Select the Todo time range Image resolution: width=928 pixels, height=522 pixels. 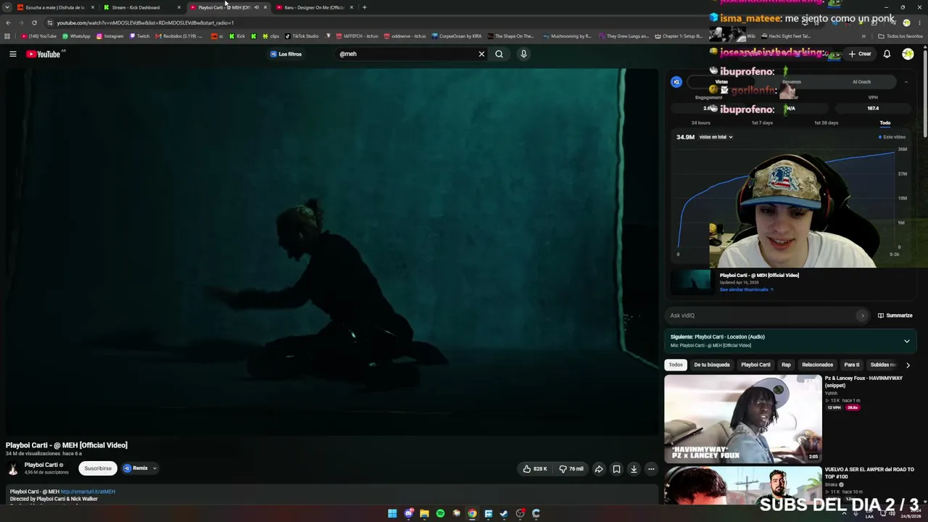tap(885, 123)
